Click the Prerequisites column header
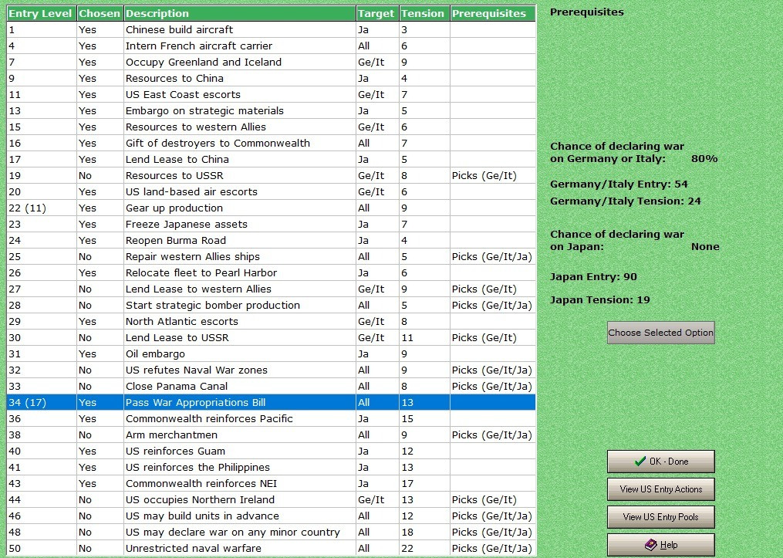 492,13
